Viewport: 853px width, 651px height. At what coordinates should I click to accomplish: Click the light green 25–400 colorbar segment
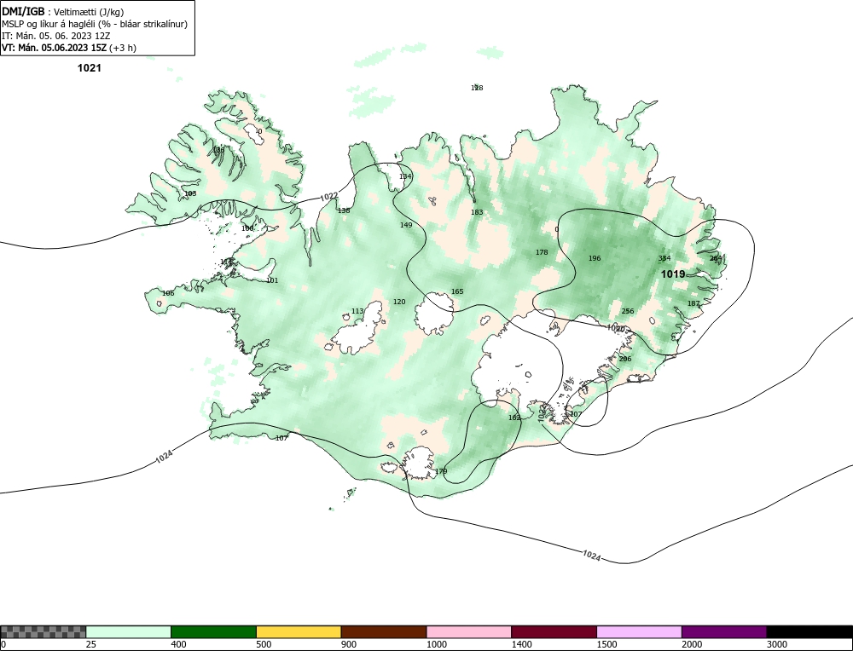(129, 631)
